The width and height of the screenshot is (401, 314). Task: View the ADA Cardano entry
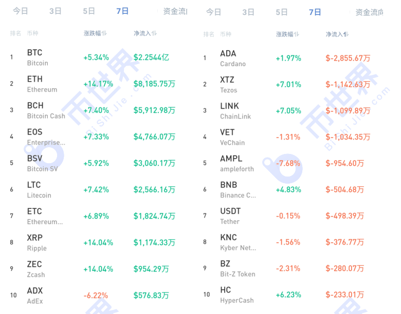[232, 58]
